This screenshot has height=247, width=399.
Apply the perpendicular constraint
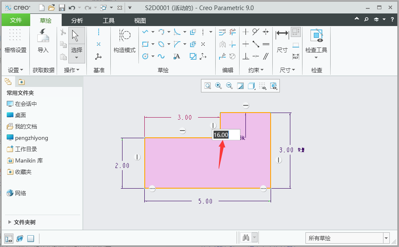click(245, 56)
